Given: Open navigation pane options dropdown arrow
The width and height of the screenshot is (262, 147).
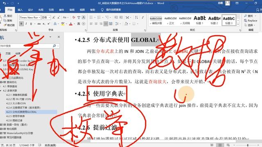Looking at the screenshot, I should point(50,37).
